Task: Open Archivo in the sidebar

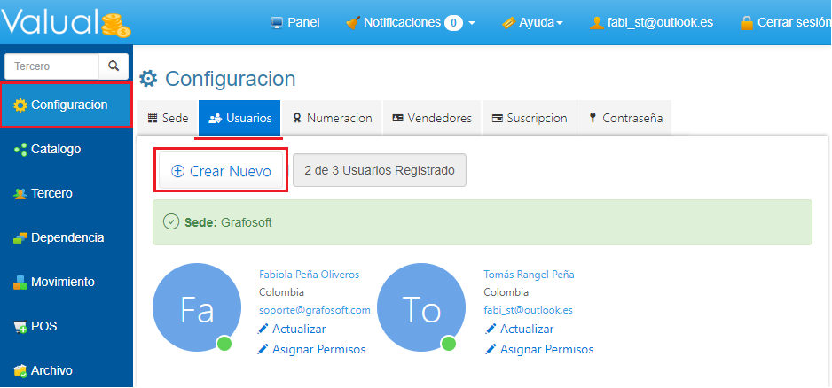Action: point(51,370)
